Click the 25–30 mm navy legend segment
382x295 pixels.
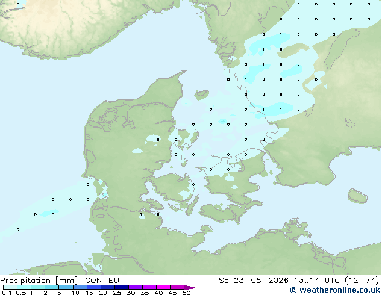tap(121, 287)
